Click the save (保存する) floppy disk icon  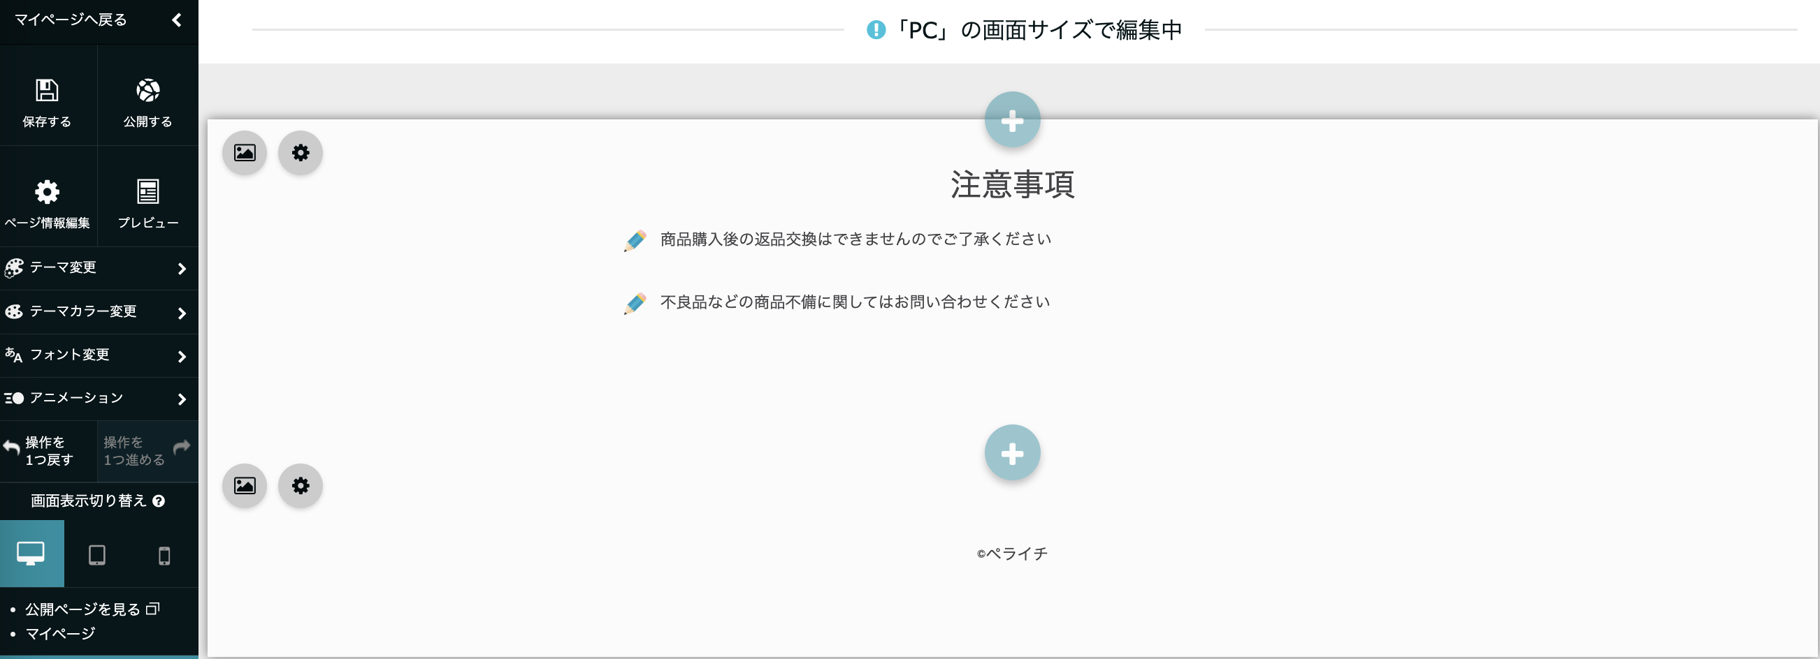(x=47, y=90)
